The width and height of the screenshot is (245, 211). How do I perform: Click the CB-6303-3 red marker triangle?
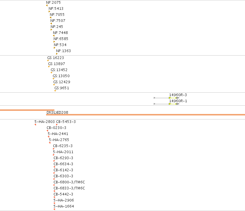[54, 179]
